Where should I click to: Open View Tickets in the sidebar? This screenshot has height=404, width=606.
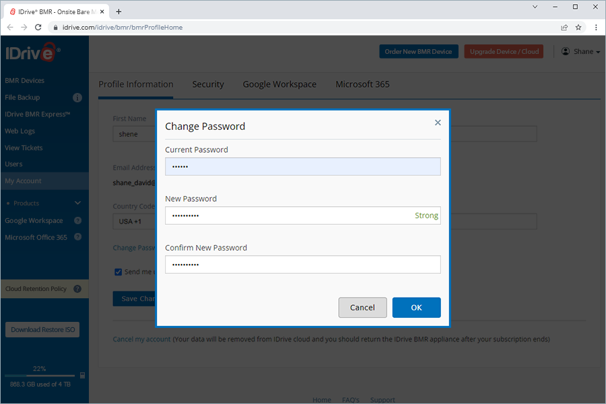(24, 147)
